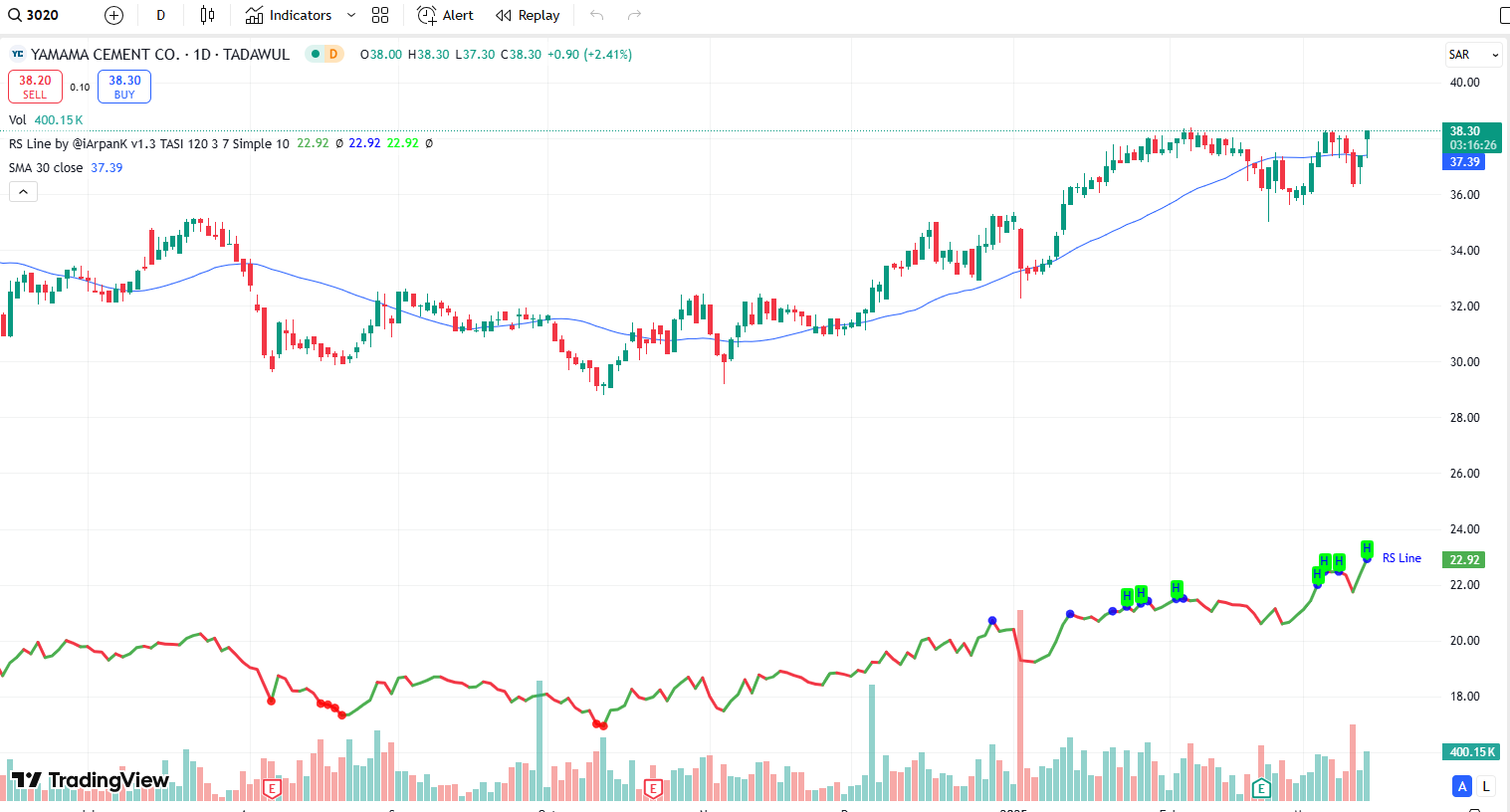Click the redo arrow icon
The image size is (1510, 812).
tap(634, 15)
